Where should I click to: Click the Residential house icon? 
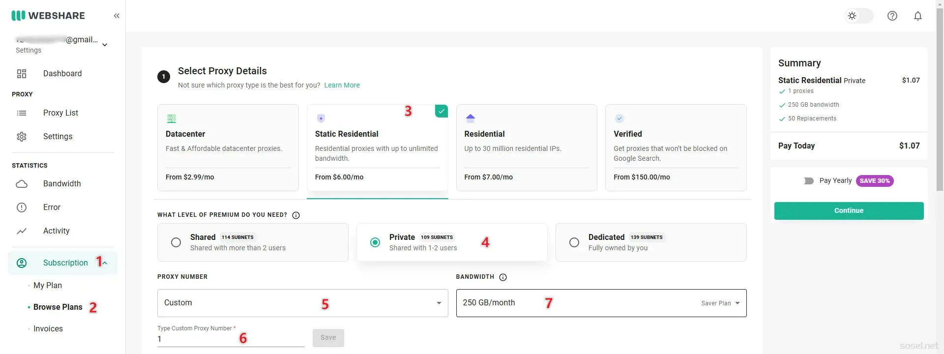[471, 118]
